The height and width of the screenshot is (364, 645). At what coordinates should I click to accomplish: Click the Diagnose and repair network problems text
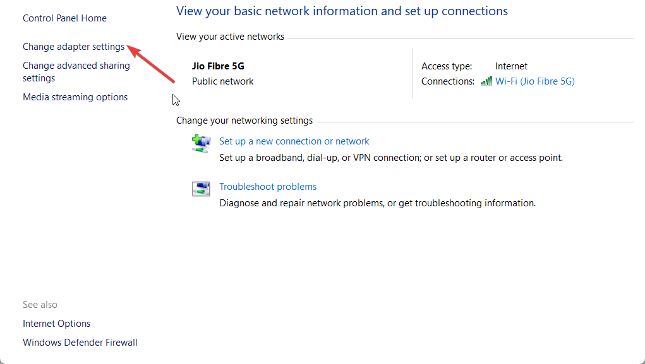coord(377,203)
